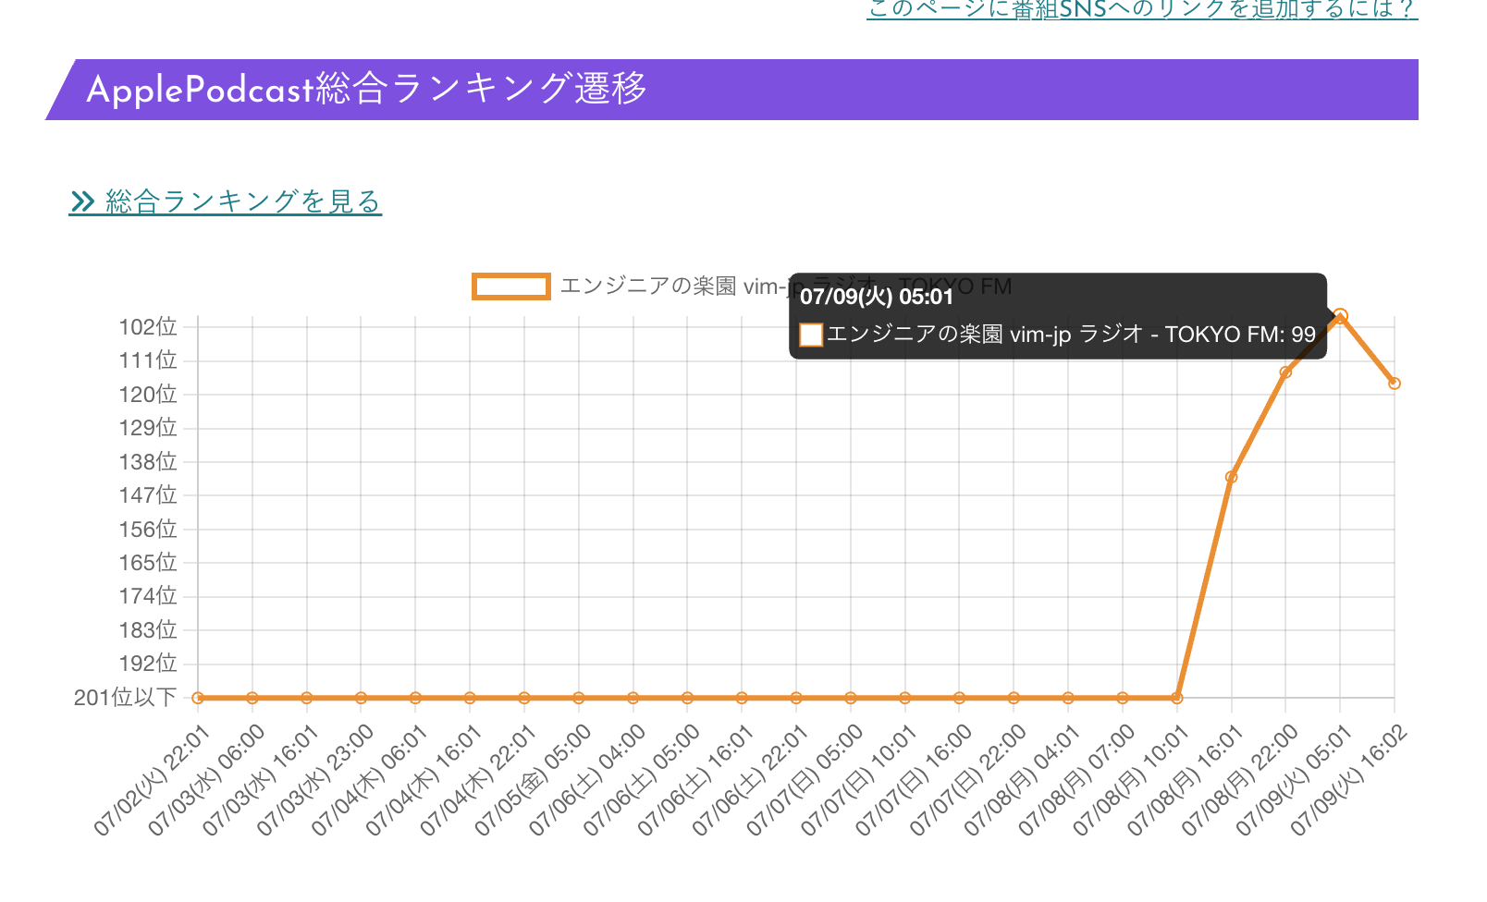The height and width of the screenshot is (902, 1487).
Task: Click the data point where the line rises at 07/08(月) 10:01
Action: point(1176,697)
